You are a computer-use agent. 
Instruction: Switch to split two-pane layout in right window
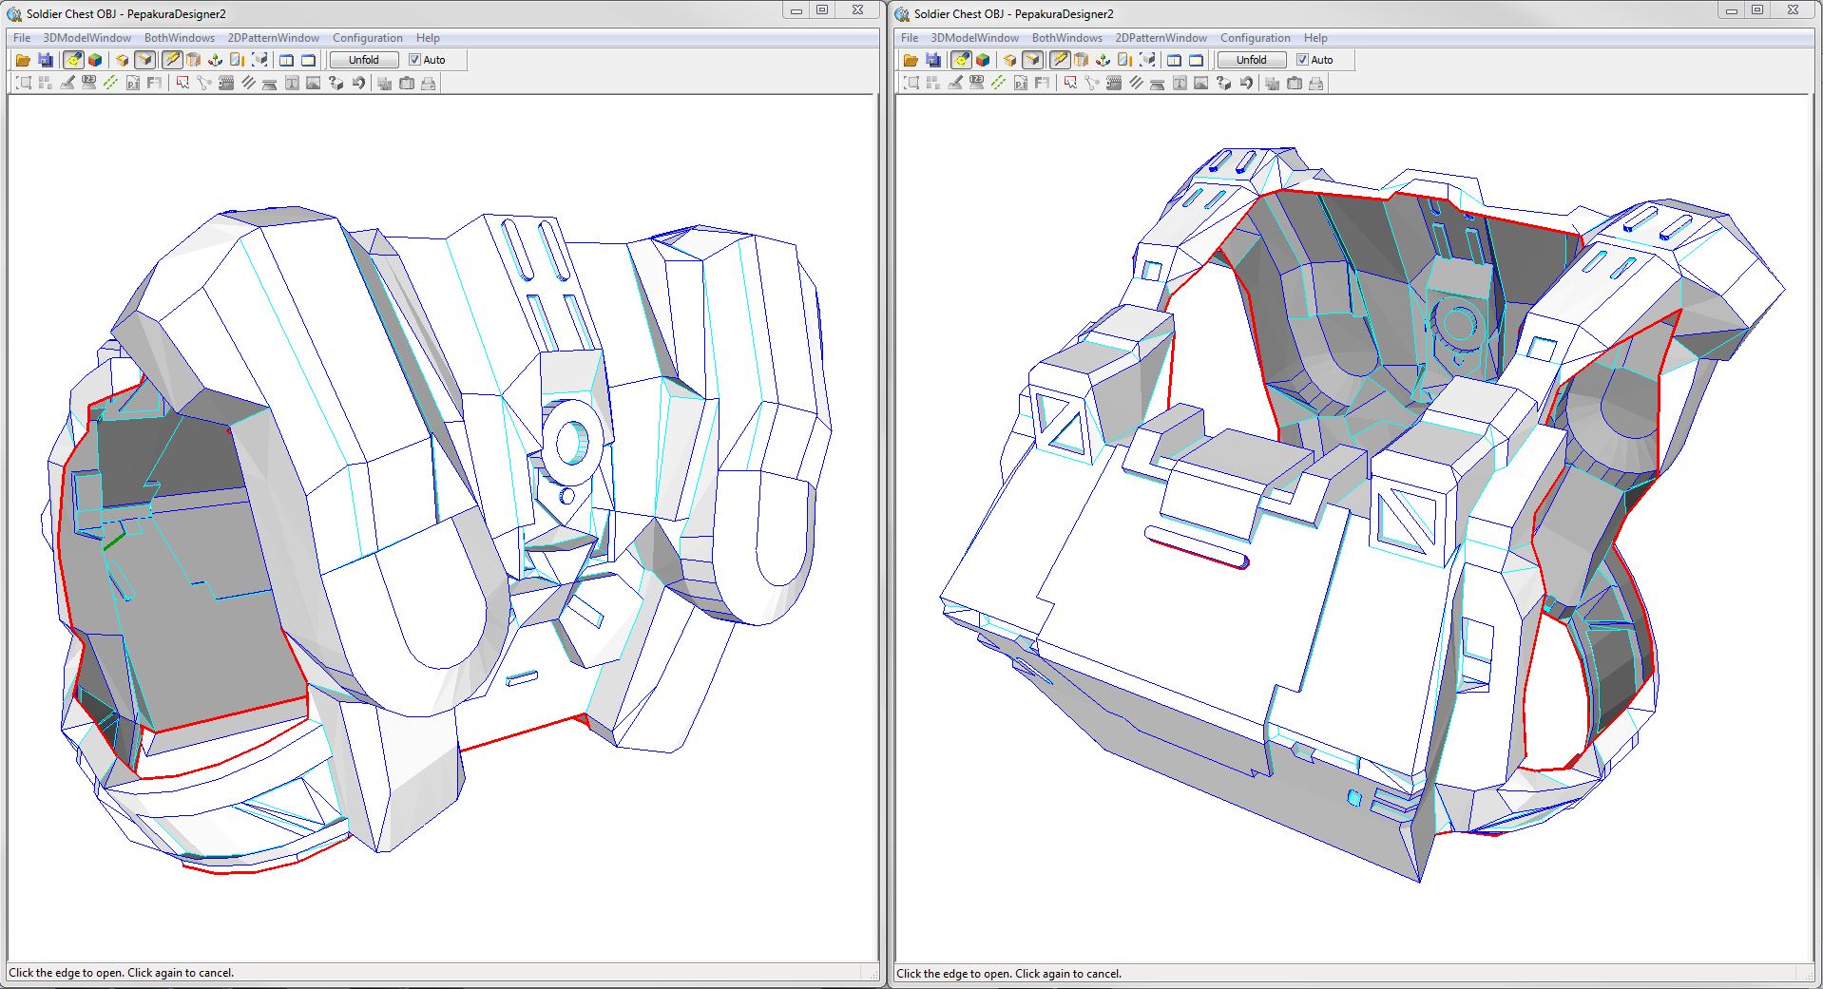[x=1175, y=60]
